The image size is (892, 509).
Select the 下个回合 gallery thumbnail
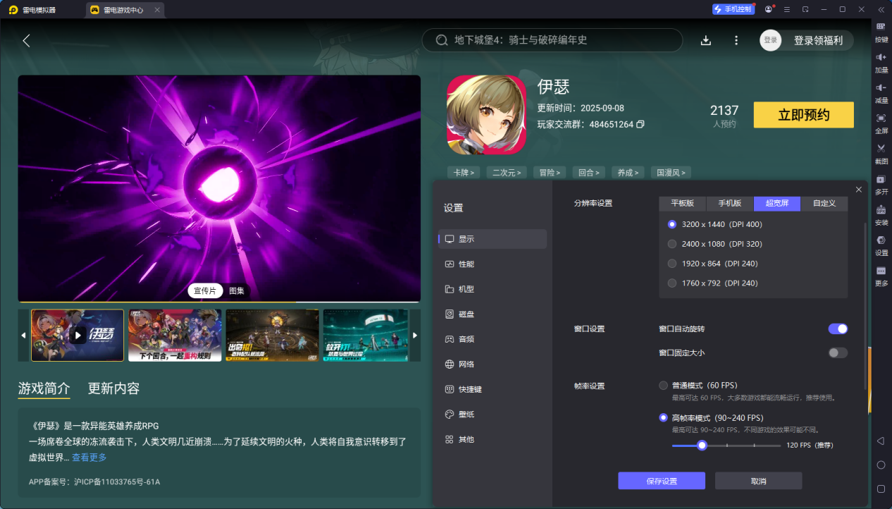point(175,336)
